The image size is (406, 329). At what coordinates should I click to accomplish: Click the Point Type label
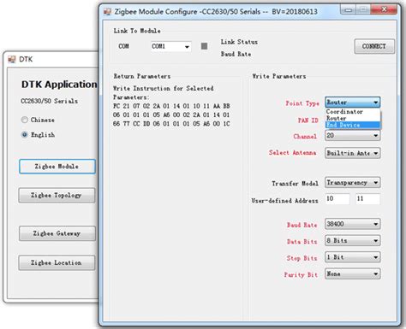[302, 103]
